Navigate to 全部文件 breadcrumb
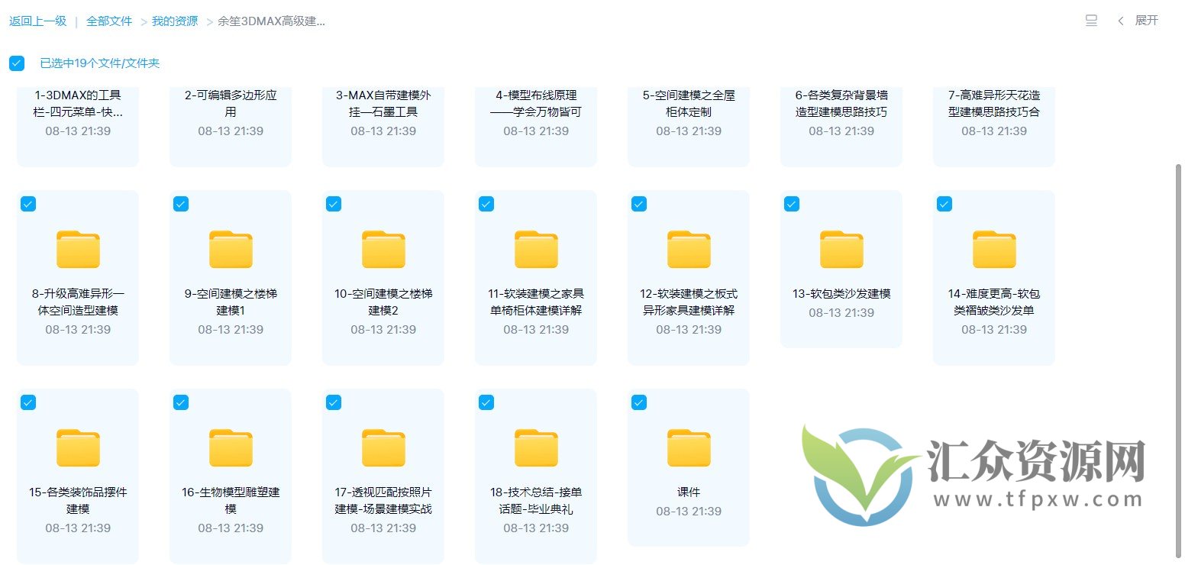This screenshot has width=1185, height=565. coord(109,21)
